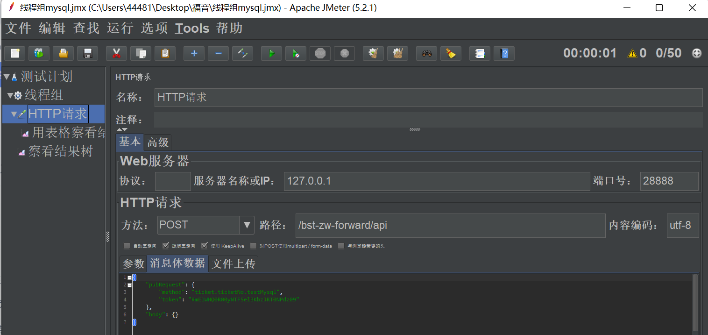Open the Templates toolbar icon
Image resolution: width=708 pixels, height=335 pixels.
click(x=39, y=53)
